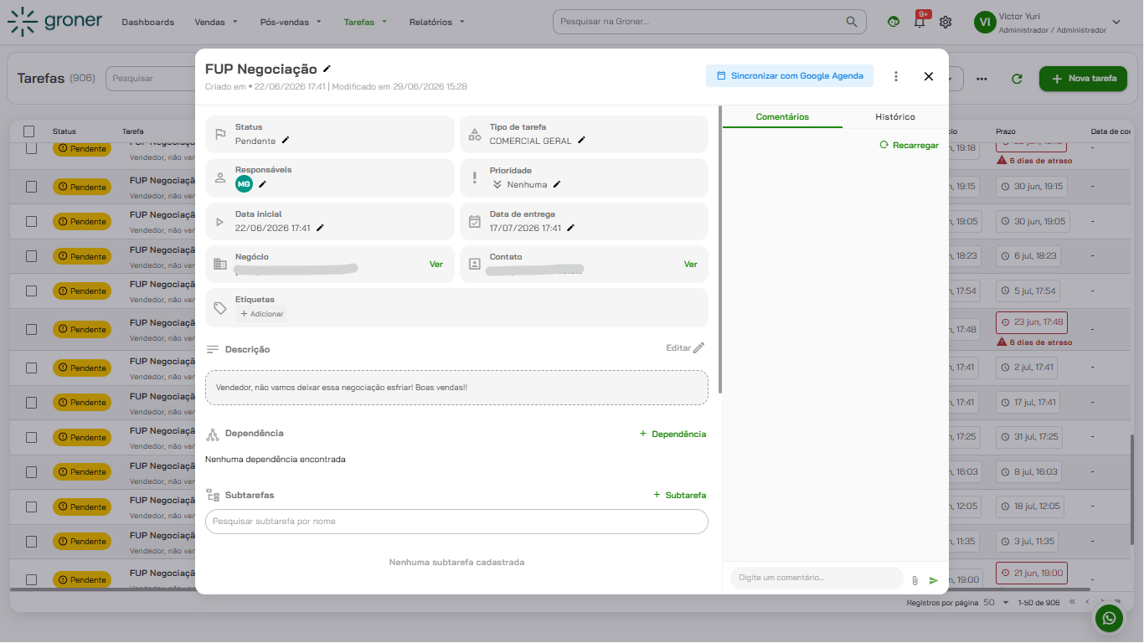
Task: Click the Pesquisar subtarefa por nome field
Action: pos(456,522)
